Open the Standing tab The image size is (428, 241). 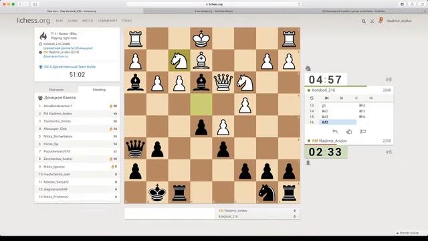coord(99,90)
